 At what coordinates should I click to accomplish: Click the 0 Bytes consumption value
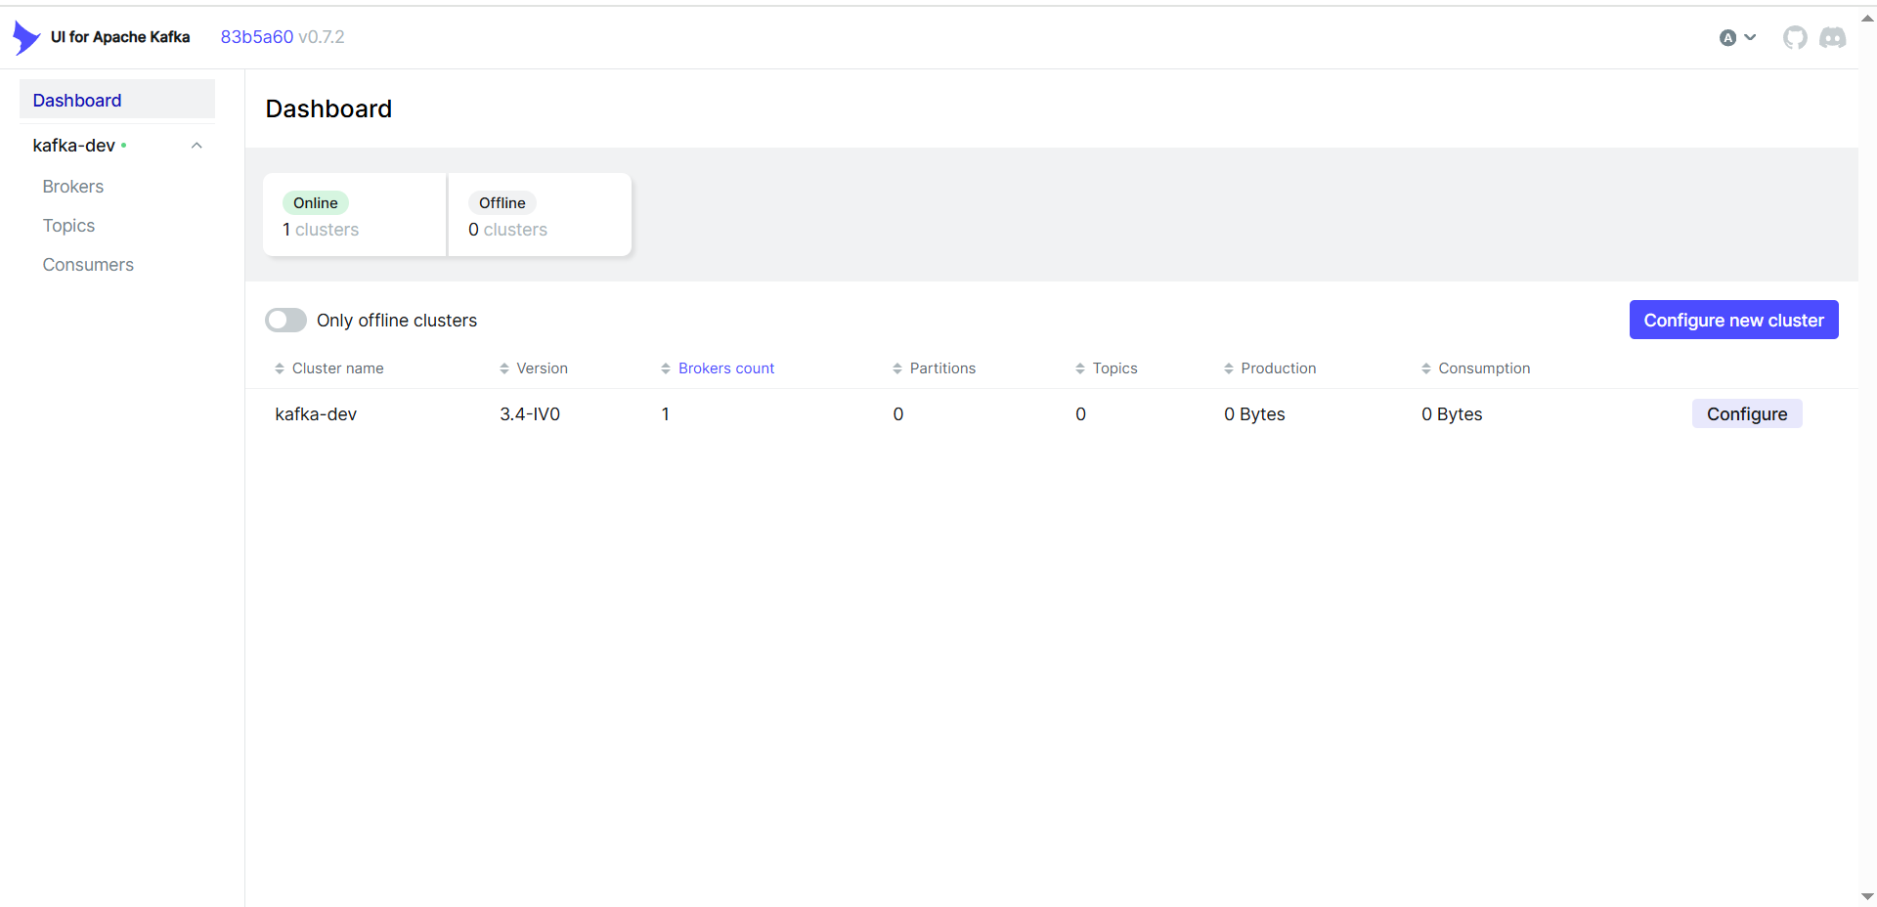pyautogui.click(x=1452, y=414)
